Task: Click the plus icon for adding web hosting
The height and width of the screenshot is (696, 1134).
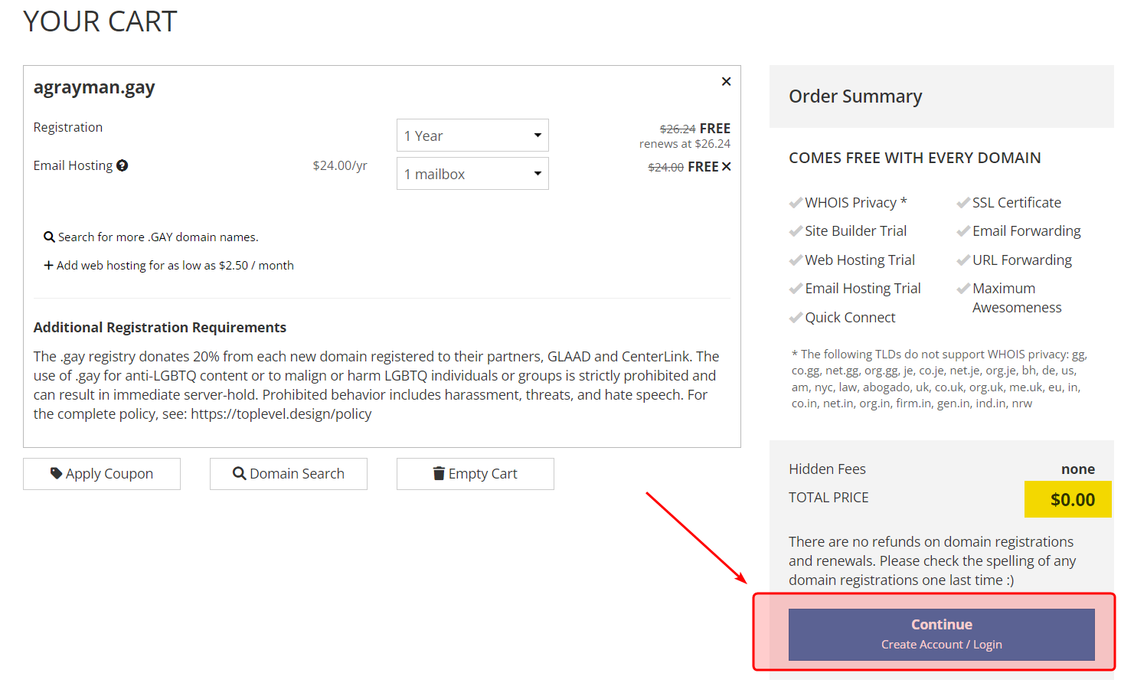Action: (x=48, y=266)
